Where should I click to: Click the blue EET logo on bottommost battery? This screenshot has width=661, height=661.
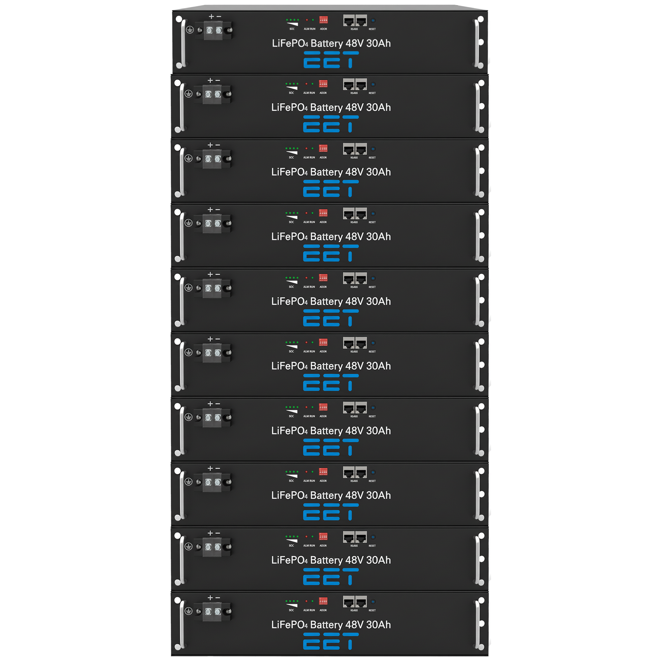click(x=331, y=641)
